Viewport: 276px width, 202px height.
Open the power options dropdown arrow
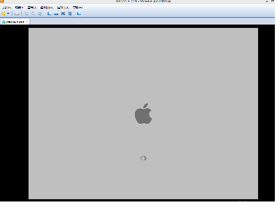[x=8, y=13]
